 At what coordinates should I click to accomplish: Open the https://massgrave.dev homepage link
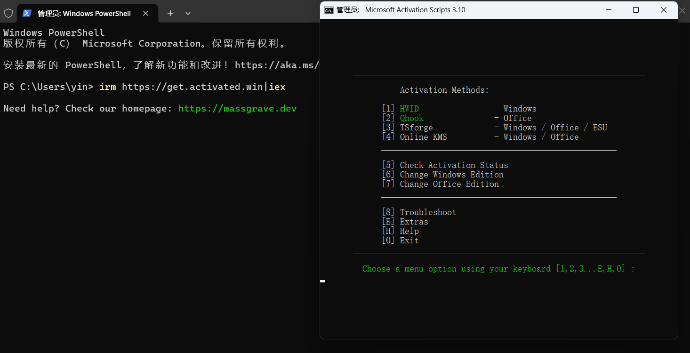[238, 109]
